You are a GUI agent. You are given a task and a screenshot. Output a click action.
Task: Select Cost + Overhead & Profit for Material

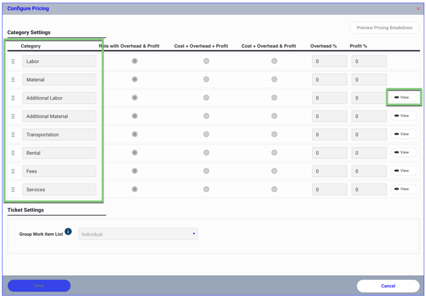(x=274, y=79)
